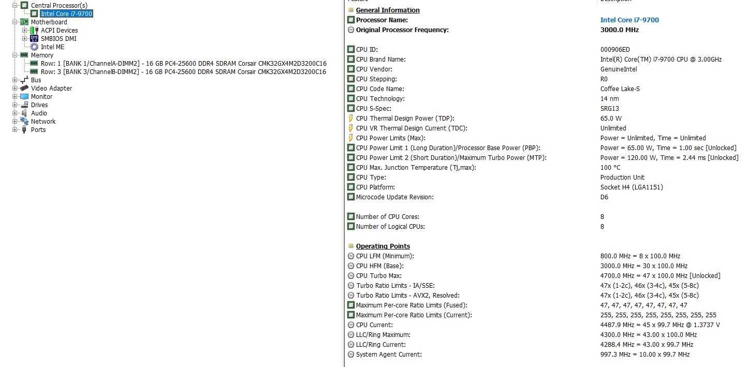Select the Number of Logical CPUs row
The height and width of the screenshot is (367, 748).
click(546, 226)
